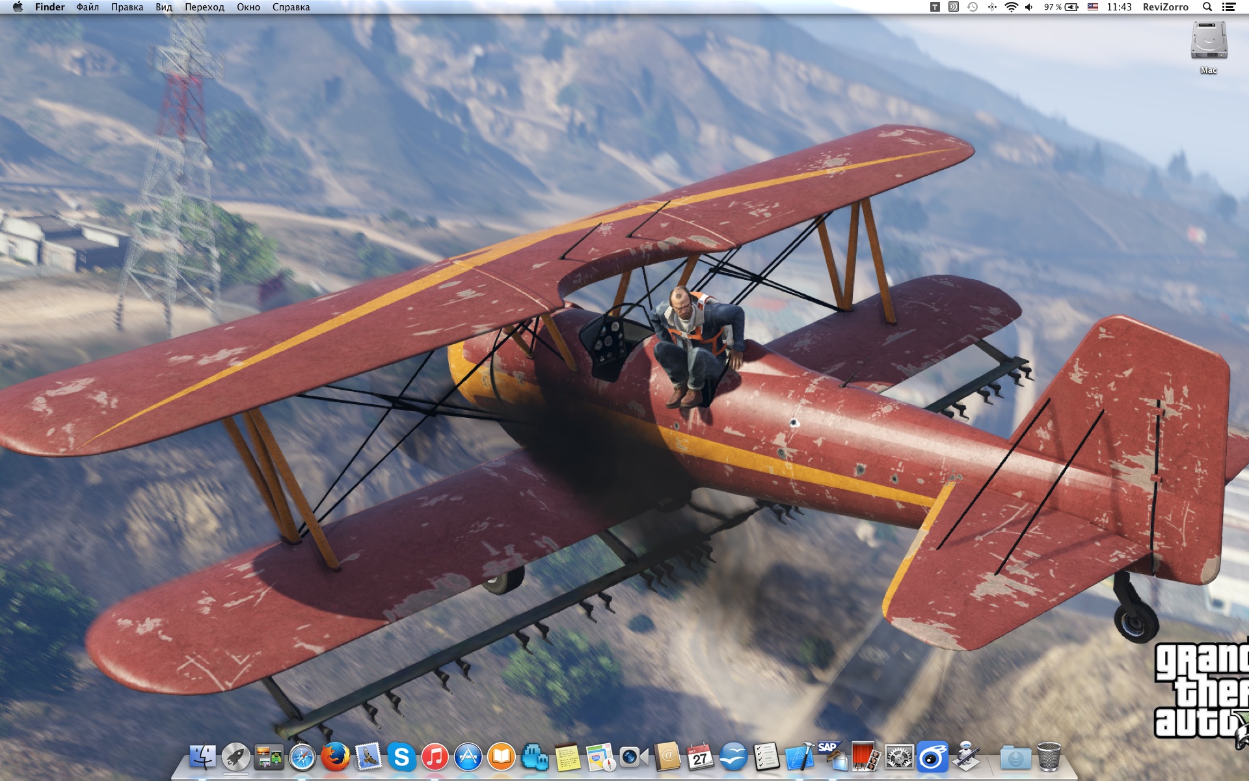Launch Safari compass icon
1249x781 pixels.
click(x=302, y=758)
